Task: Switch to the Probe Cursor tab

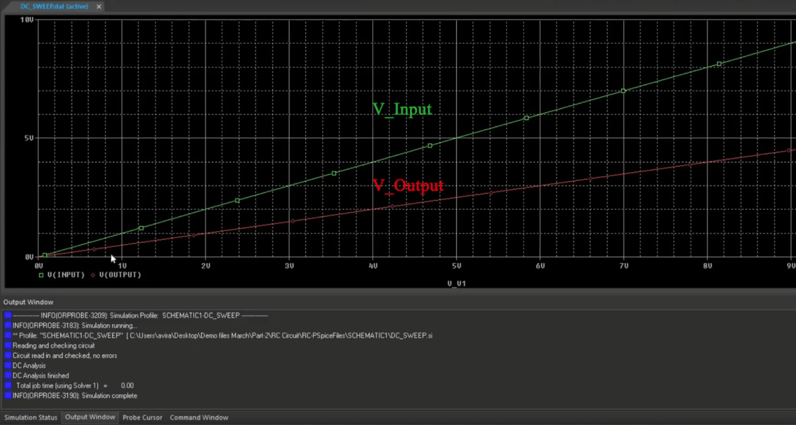Action: (x=142, y=417)
